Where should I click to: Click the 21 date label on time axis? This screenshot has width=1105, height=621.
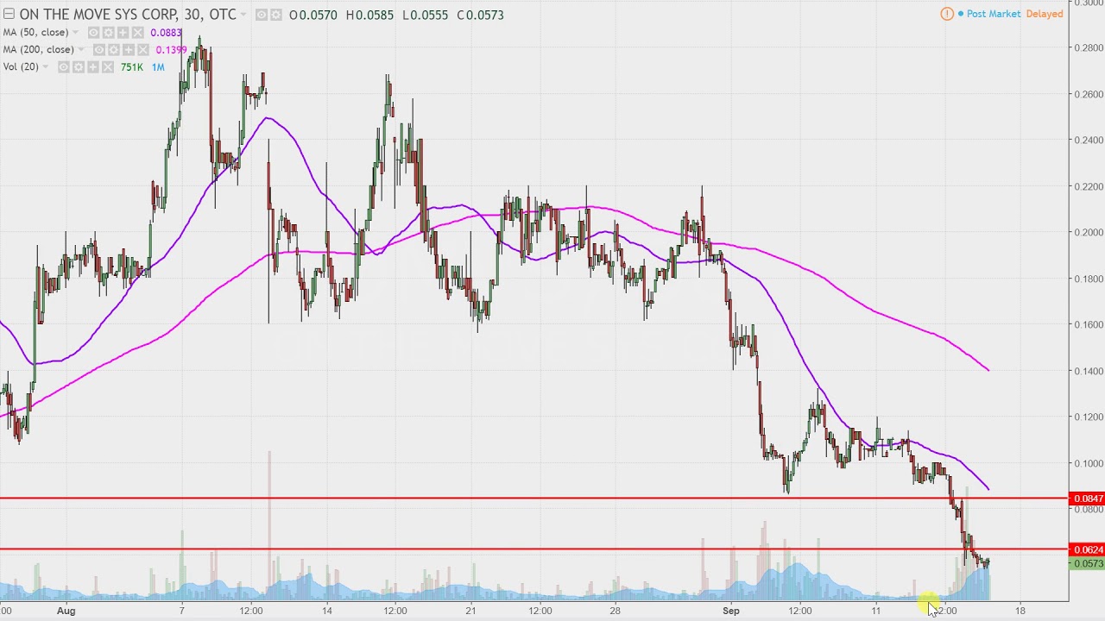(470, 611)
